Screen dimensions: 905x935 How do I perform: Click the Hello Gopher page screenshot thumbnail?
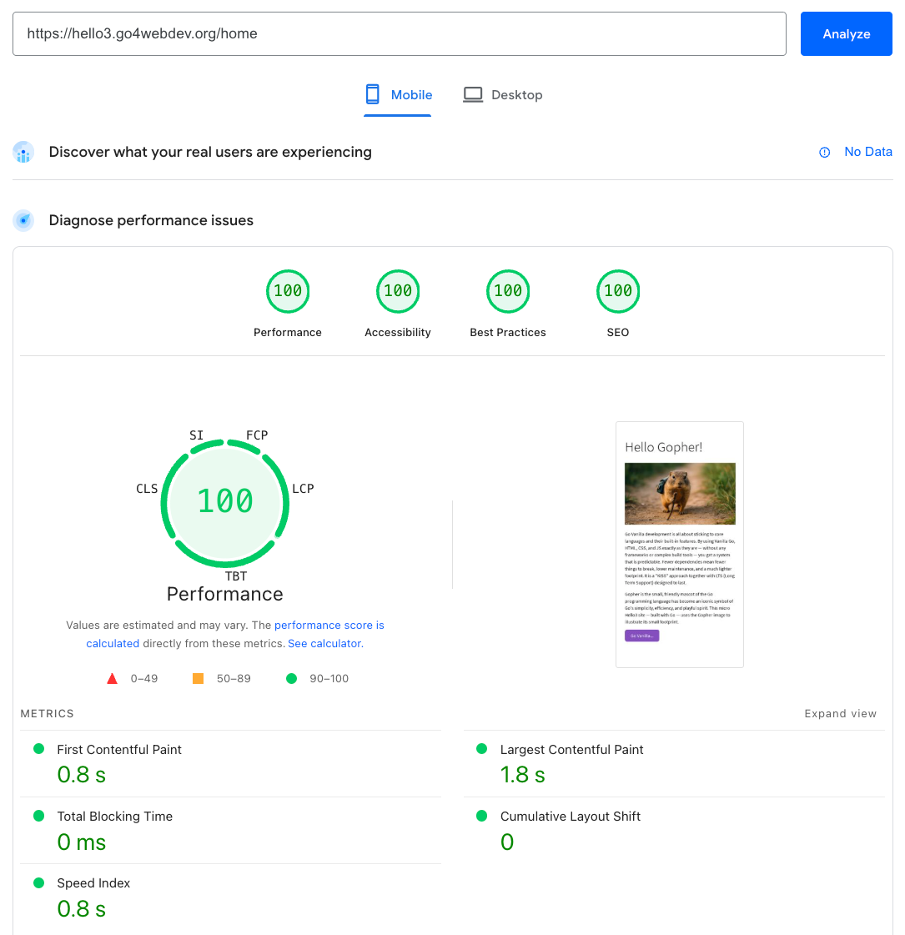(x=680, y=545)
